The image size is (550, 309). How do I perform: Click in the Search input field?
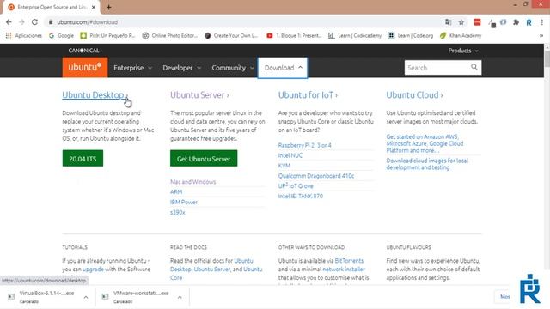point(437,67)
